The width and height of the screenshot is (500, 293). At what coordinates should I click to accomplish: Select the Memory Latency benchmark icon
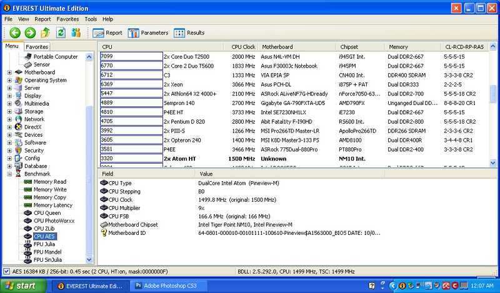pos(28,205)
